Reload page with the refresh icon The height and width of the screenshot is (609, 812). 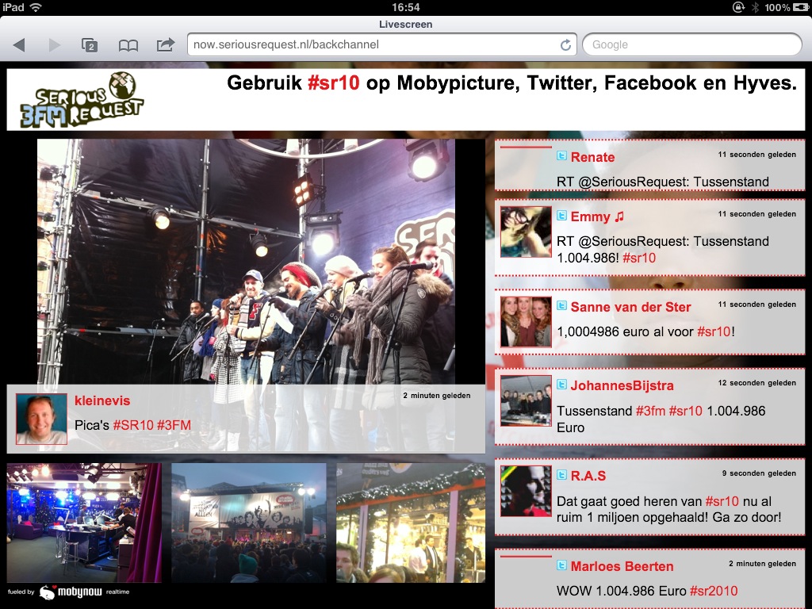point(565,45)
